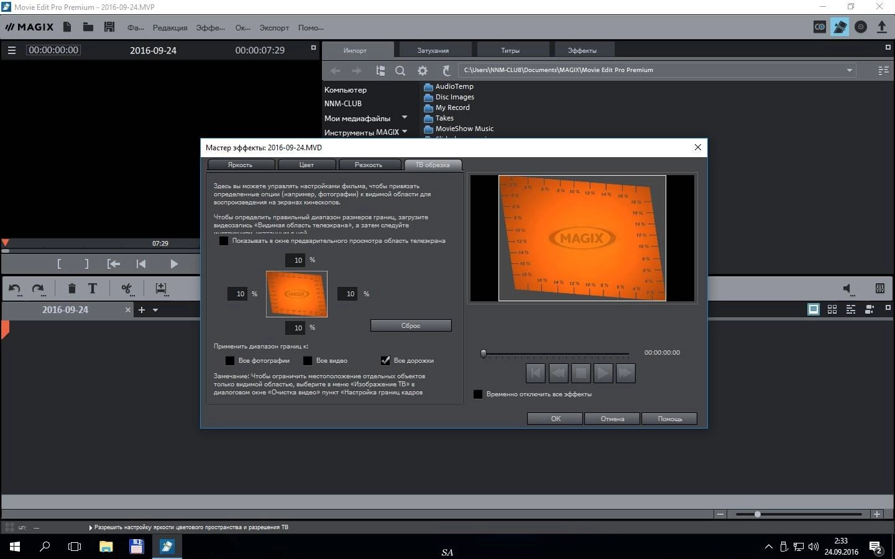Add new movie tab with plus

(x=142, y=310)
